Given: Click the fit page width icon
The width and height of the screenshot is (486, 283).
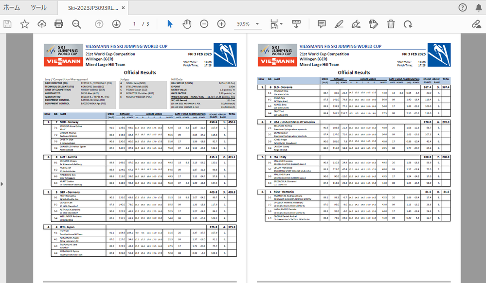Looking at the screenshot, I should 274,24.
